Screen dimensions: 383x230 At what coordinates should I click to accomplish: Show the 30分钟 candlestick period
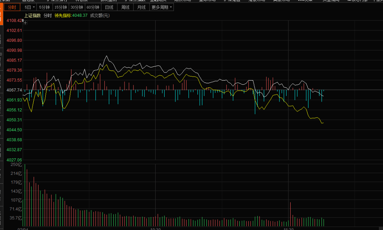77,7
